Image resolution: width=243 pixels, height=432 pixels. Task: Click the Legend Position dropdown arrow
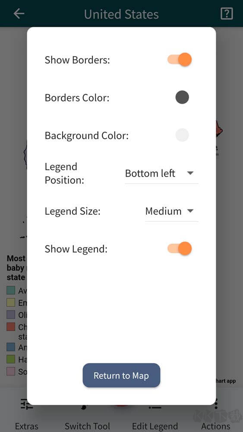pos(190,173)
